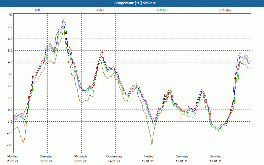Click the '11.01.21' date label
The image size is (264, 165).
click(12, 161)
